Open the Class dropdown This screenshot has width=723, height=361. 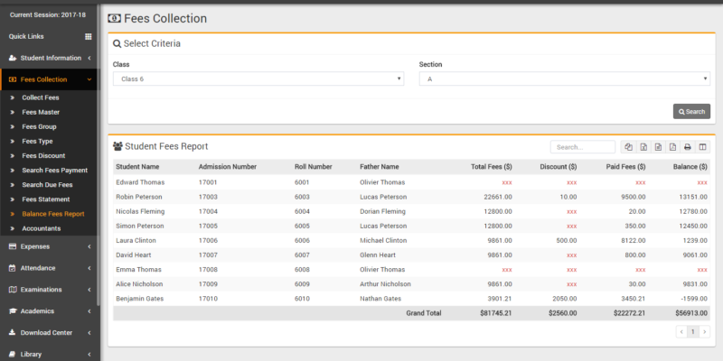pyautogui.click(x=258, y=79)
